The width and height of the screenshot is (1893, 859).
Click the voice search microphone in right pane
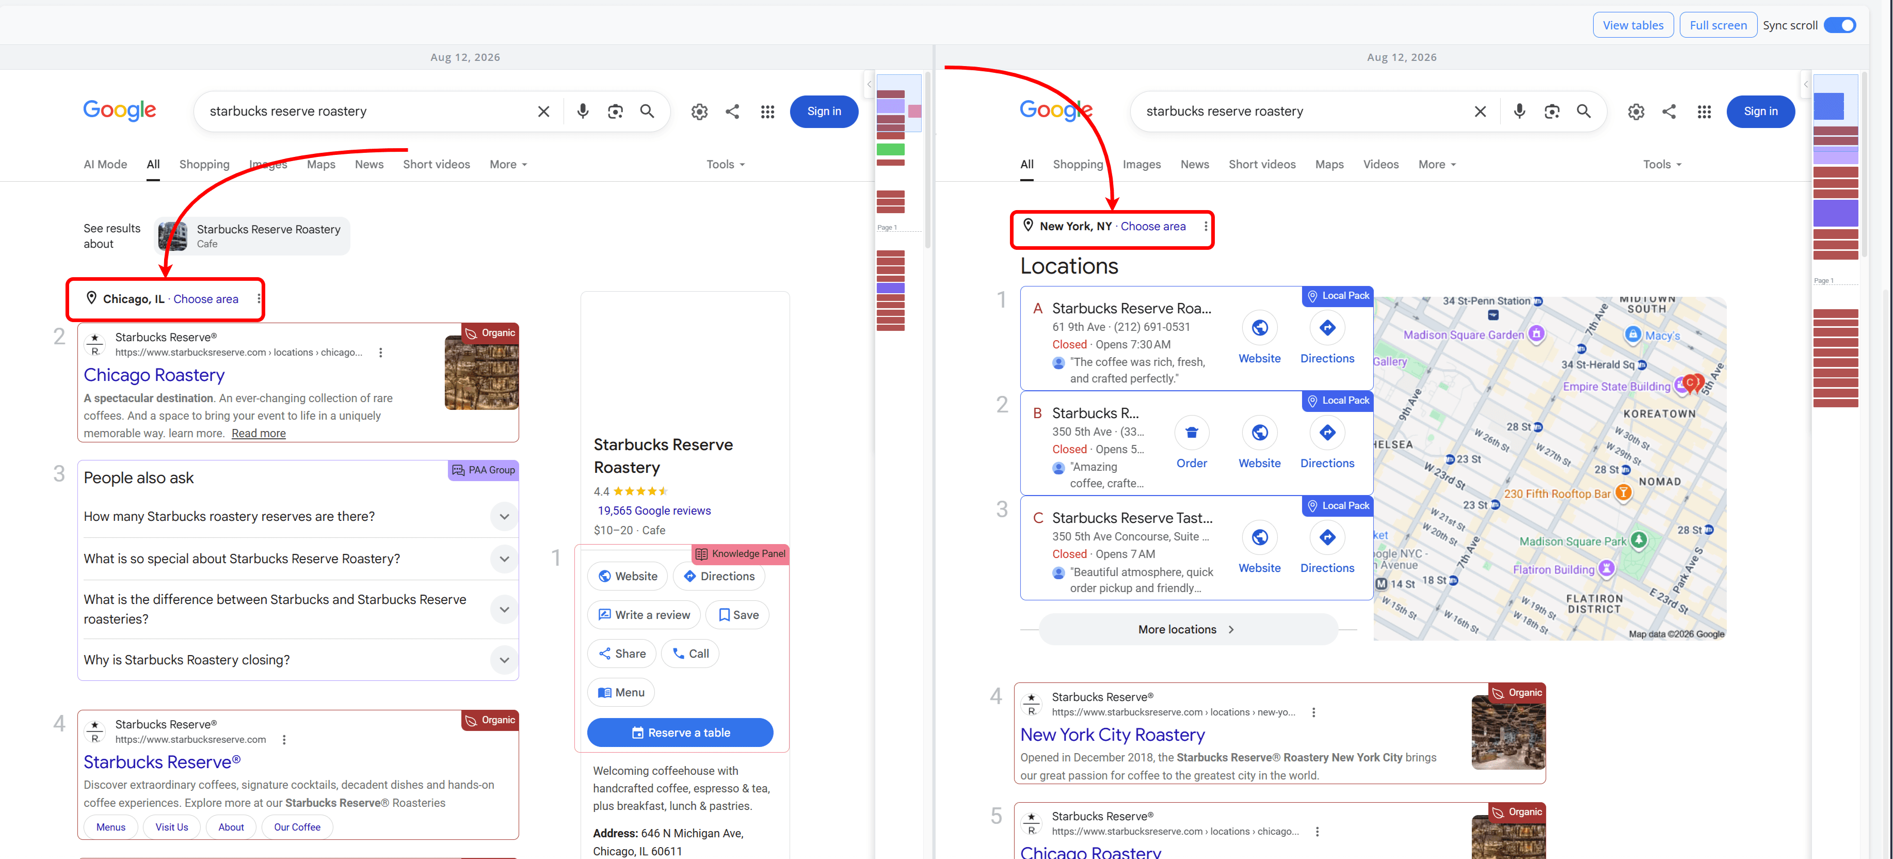[1519, 112]
